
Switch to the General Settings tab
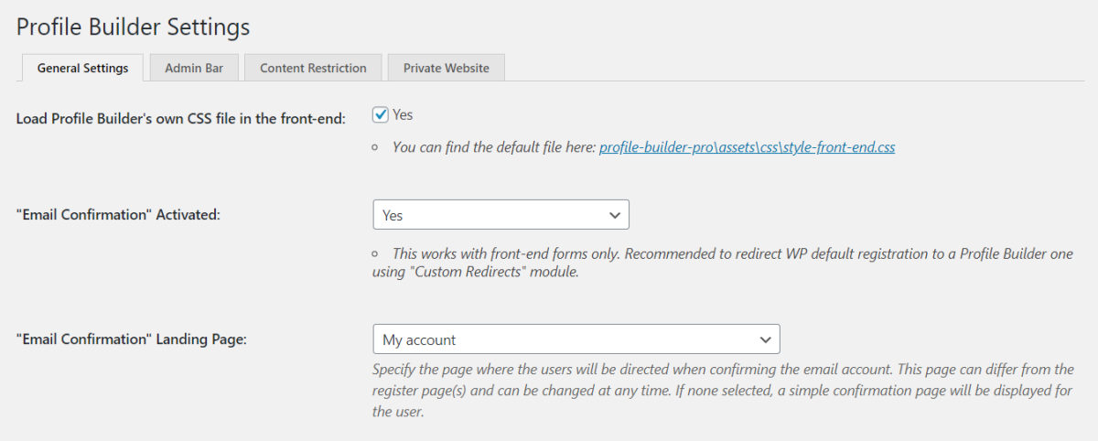82,68
